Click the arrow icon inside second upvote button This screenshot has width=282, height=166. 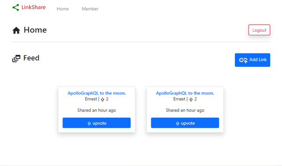178,123
